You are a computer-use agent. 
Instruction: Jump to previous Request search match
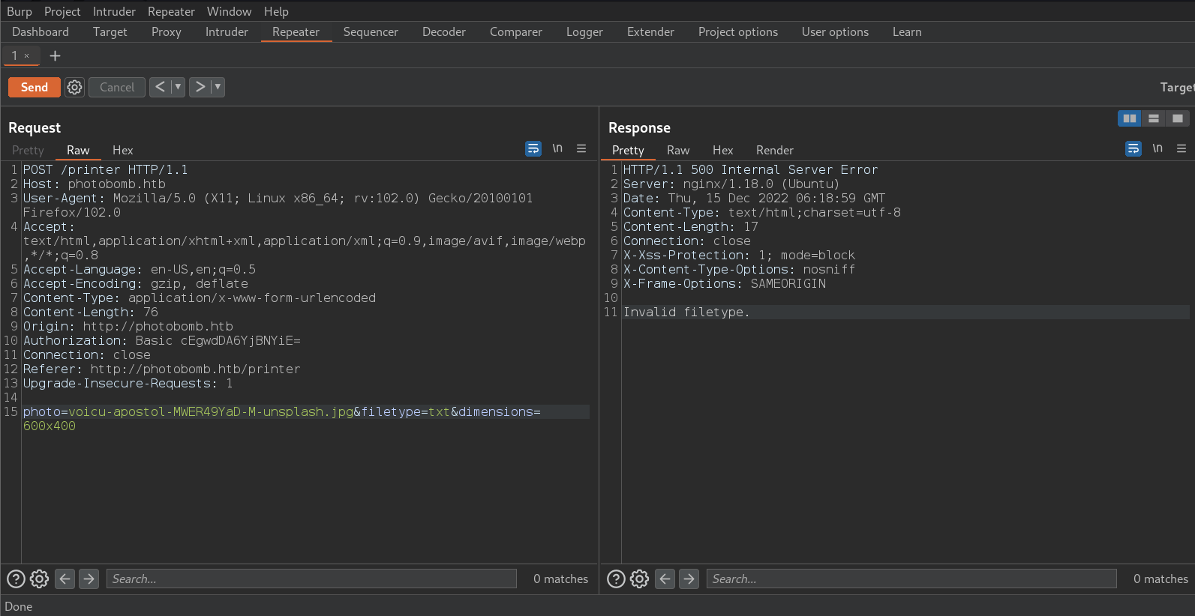pos(65,579)
